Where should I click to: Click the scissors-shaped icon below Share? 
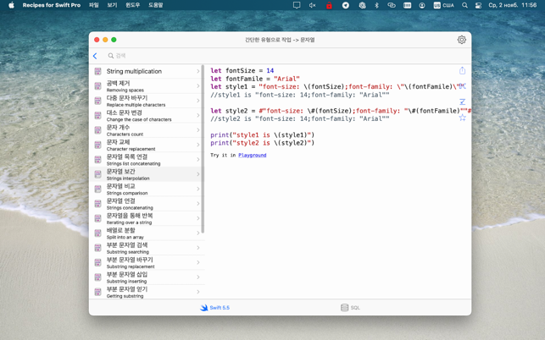click(462, 85)
